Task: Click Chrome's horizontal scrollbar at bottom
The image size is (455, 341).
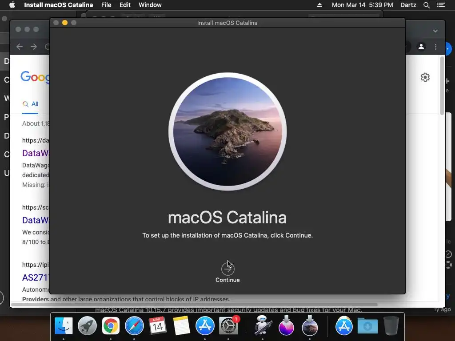Action: click(x=195, y=305)
